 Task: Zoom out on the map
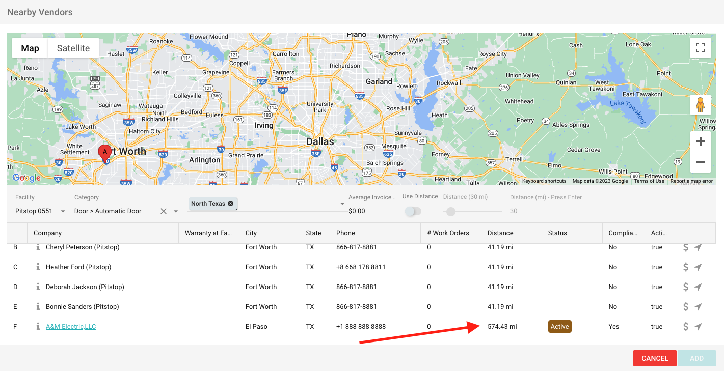coord(701,162)
